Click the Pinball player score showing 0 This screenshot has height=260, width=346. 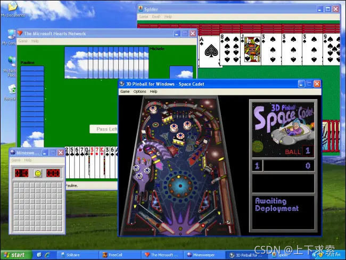308,166
